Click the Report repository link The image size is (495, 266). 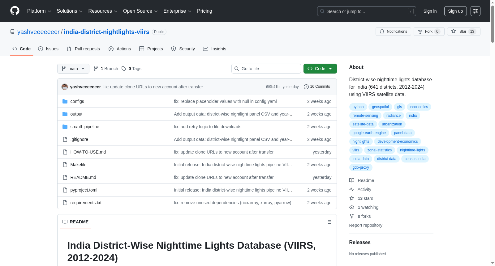[366, 225]
